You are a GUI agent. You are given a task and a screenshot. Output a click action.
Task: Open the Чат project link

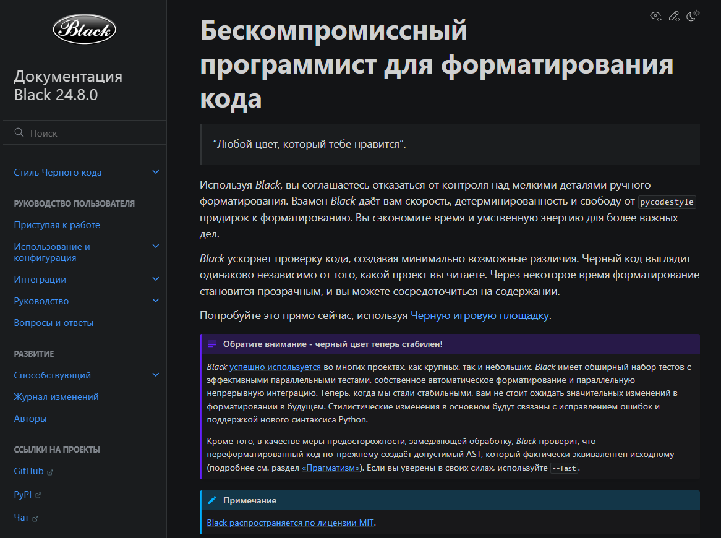coord(21,518)
